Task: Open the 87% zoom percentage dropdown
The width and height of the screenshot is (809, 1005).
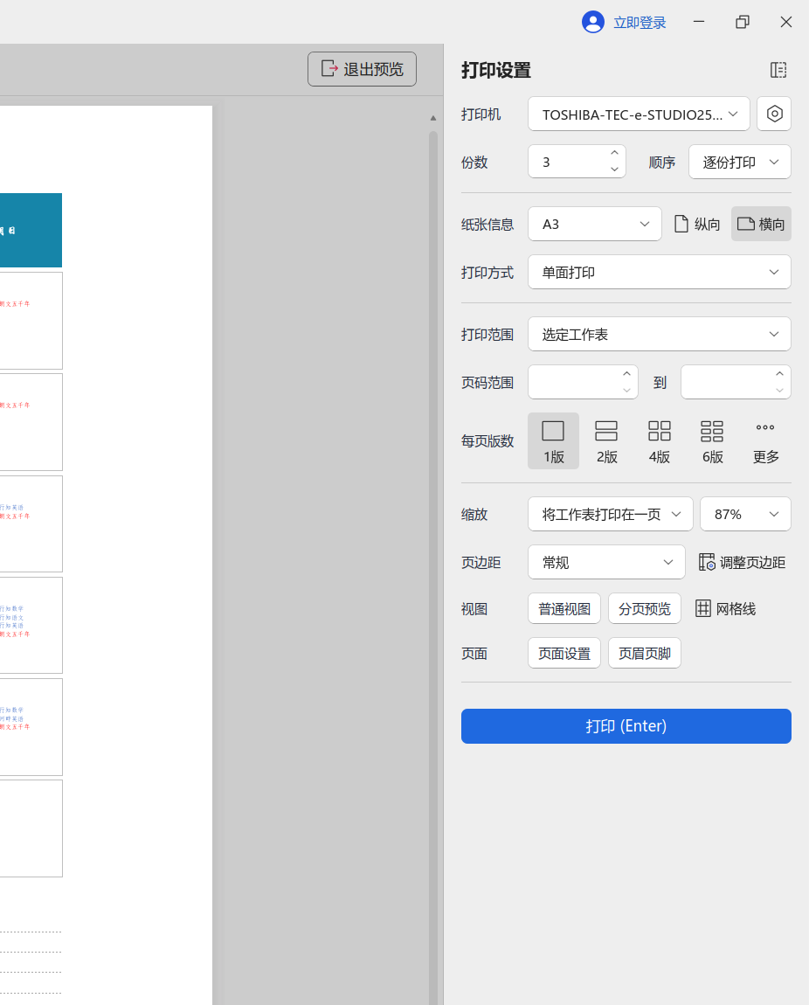Action: pos(745,514)
